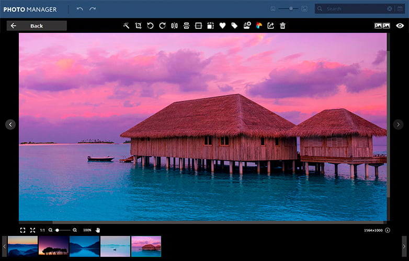
Task: Open the before/after compare view
Action: (x=382, y=26)
